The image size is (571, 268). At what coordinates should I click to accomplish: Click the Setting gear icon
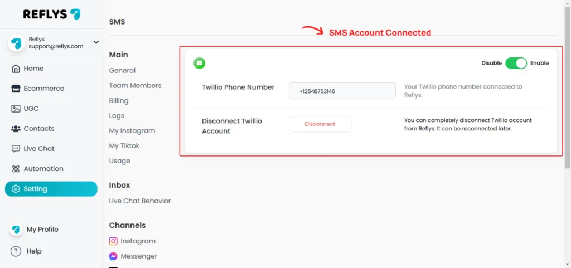16,189
